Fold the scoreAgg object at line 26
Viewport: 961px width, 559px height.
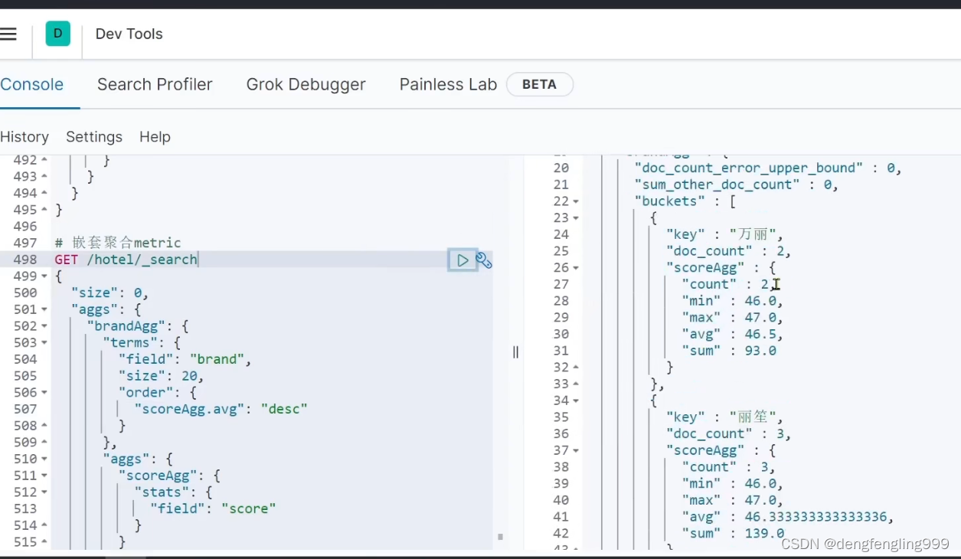[576, 268]
